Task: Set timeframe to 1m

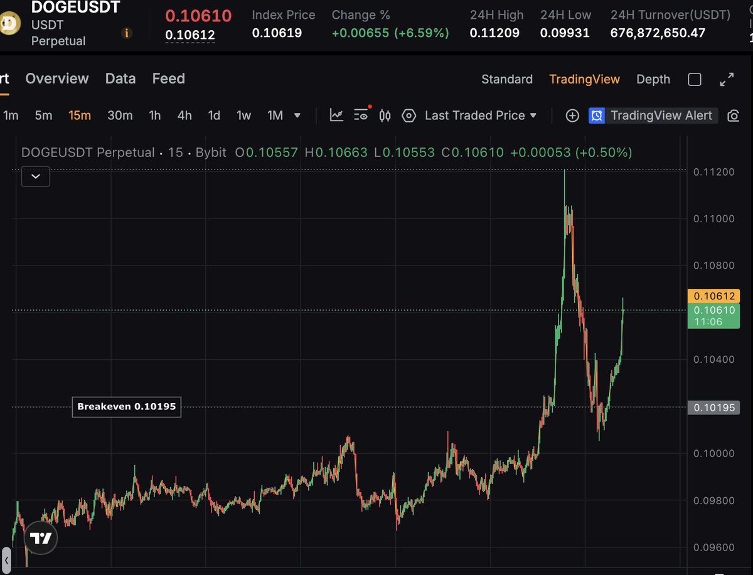Action: [11, 116]
